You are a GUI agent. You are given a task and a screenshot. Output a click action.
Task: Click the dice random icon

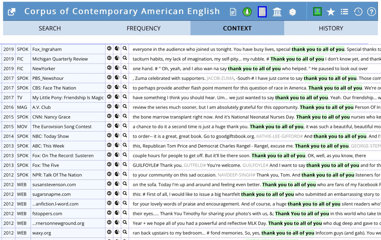click(292, 12)
